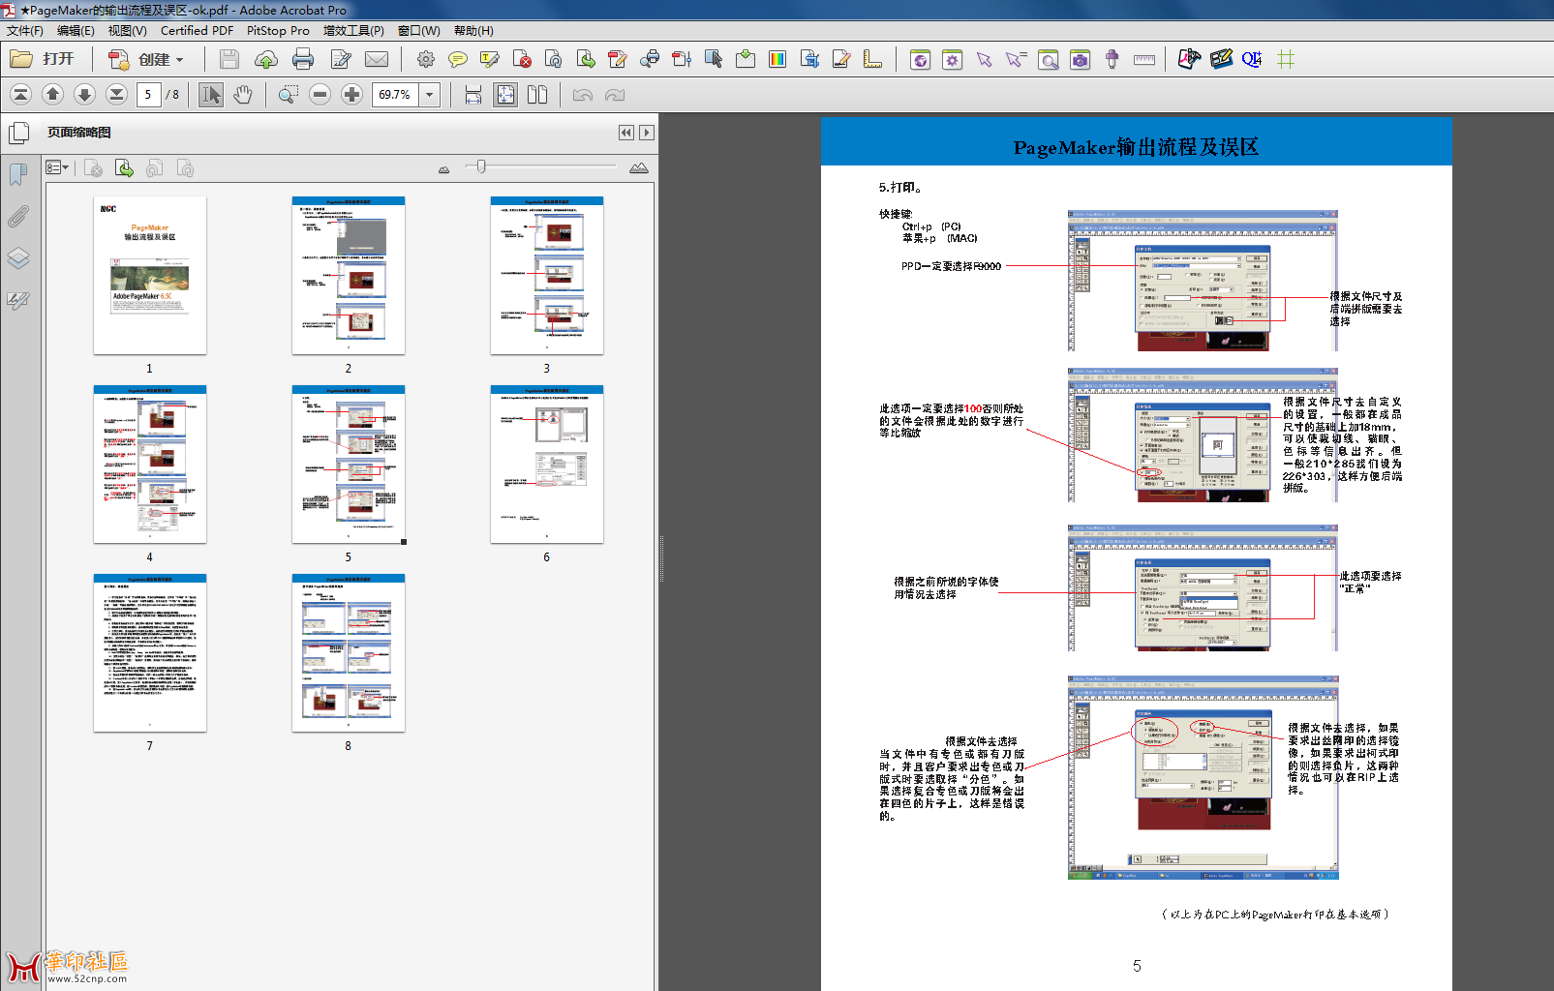Viewport: 1554px width, 991px height.
Task: Zoom in with the plus button
Action: (352, 94)
